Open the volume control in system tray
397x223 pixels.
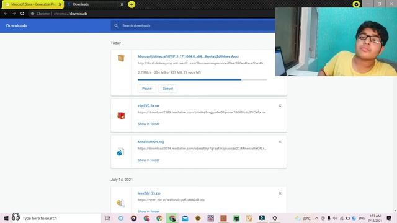pyautogui.click(x=335, y=218)
